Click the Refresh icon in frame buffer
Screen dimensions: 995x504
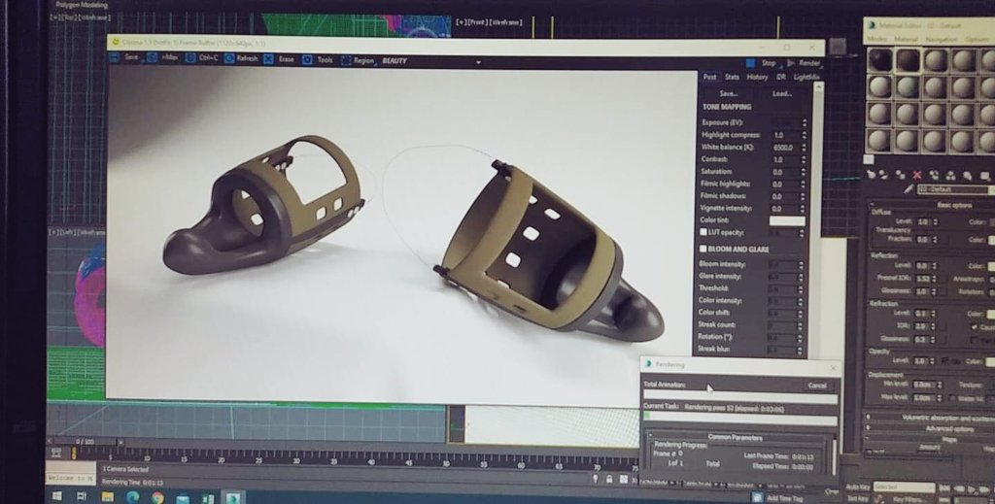[x=229, y=59]
